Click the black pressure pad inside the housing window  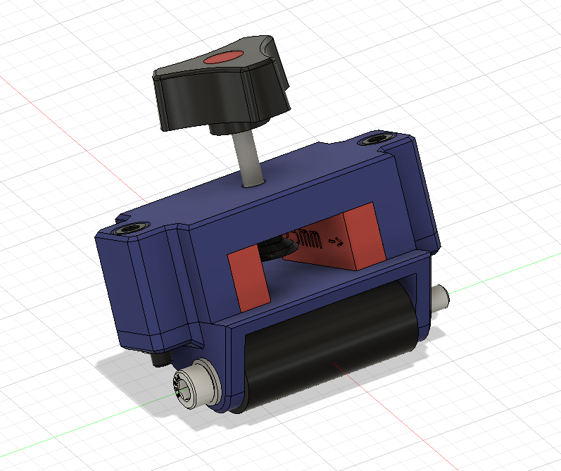pos(275,250)
